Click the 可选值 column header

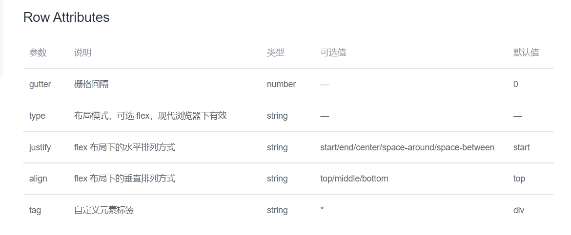pos(333,53)
